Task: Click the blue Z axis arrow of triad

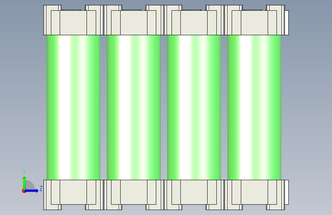Action: coord(32,191)
